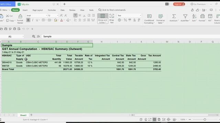Viewport: 220px width, 123px height.
Task: Click the AutoSum sigma icon
Action: (174, 16)
